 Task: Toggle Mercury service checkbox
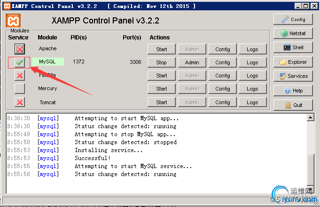(20, 89)
